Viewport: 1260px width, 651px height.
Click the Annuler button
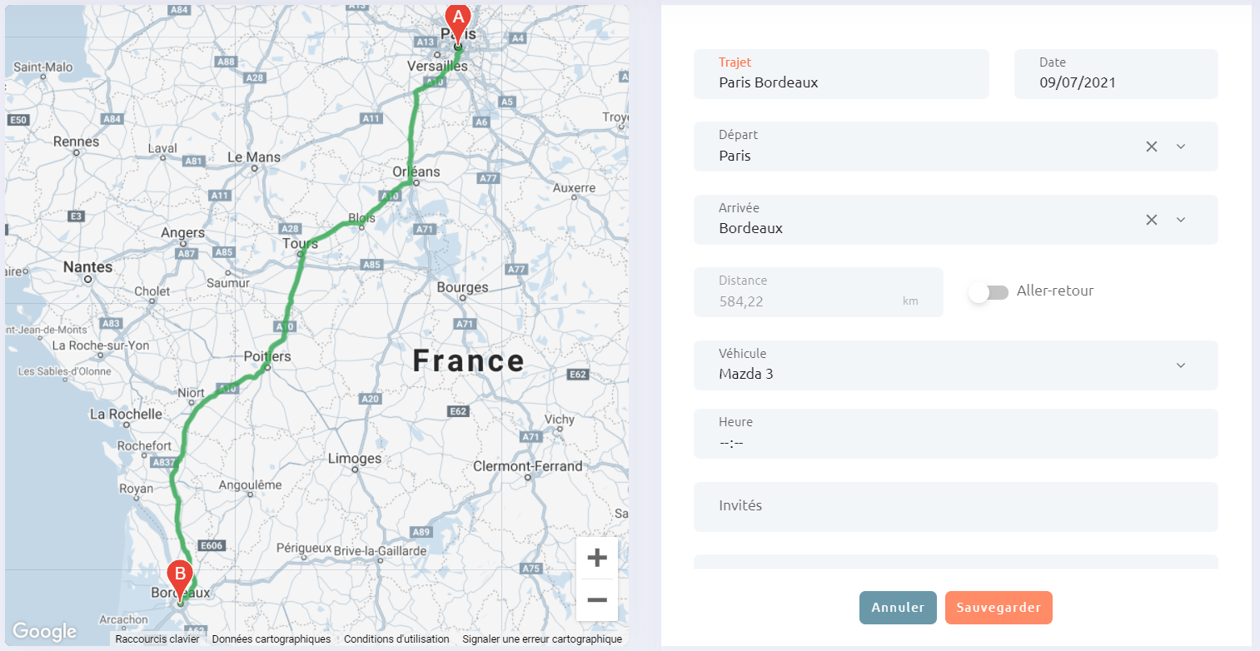pos(898,608)
